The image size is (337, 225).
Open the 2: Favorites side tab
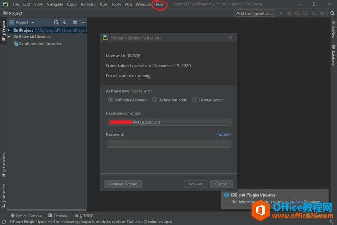point(4,165)
